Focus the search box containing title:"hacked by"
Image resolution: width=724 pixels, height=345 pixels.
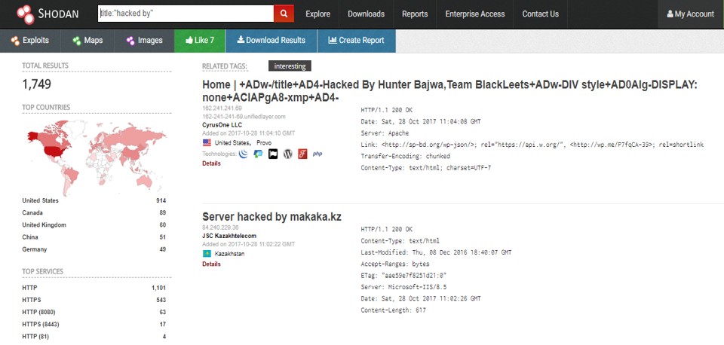[x=186, y=14]
